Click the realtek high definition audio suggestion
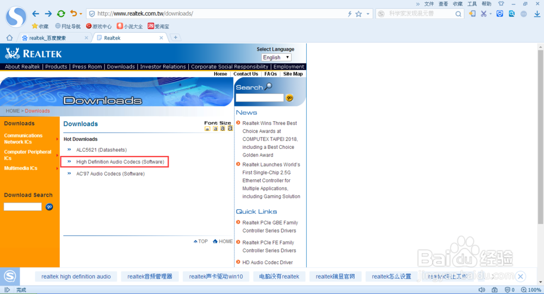Viewport: 544px width, 294px height. click(x=76, y=276)
